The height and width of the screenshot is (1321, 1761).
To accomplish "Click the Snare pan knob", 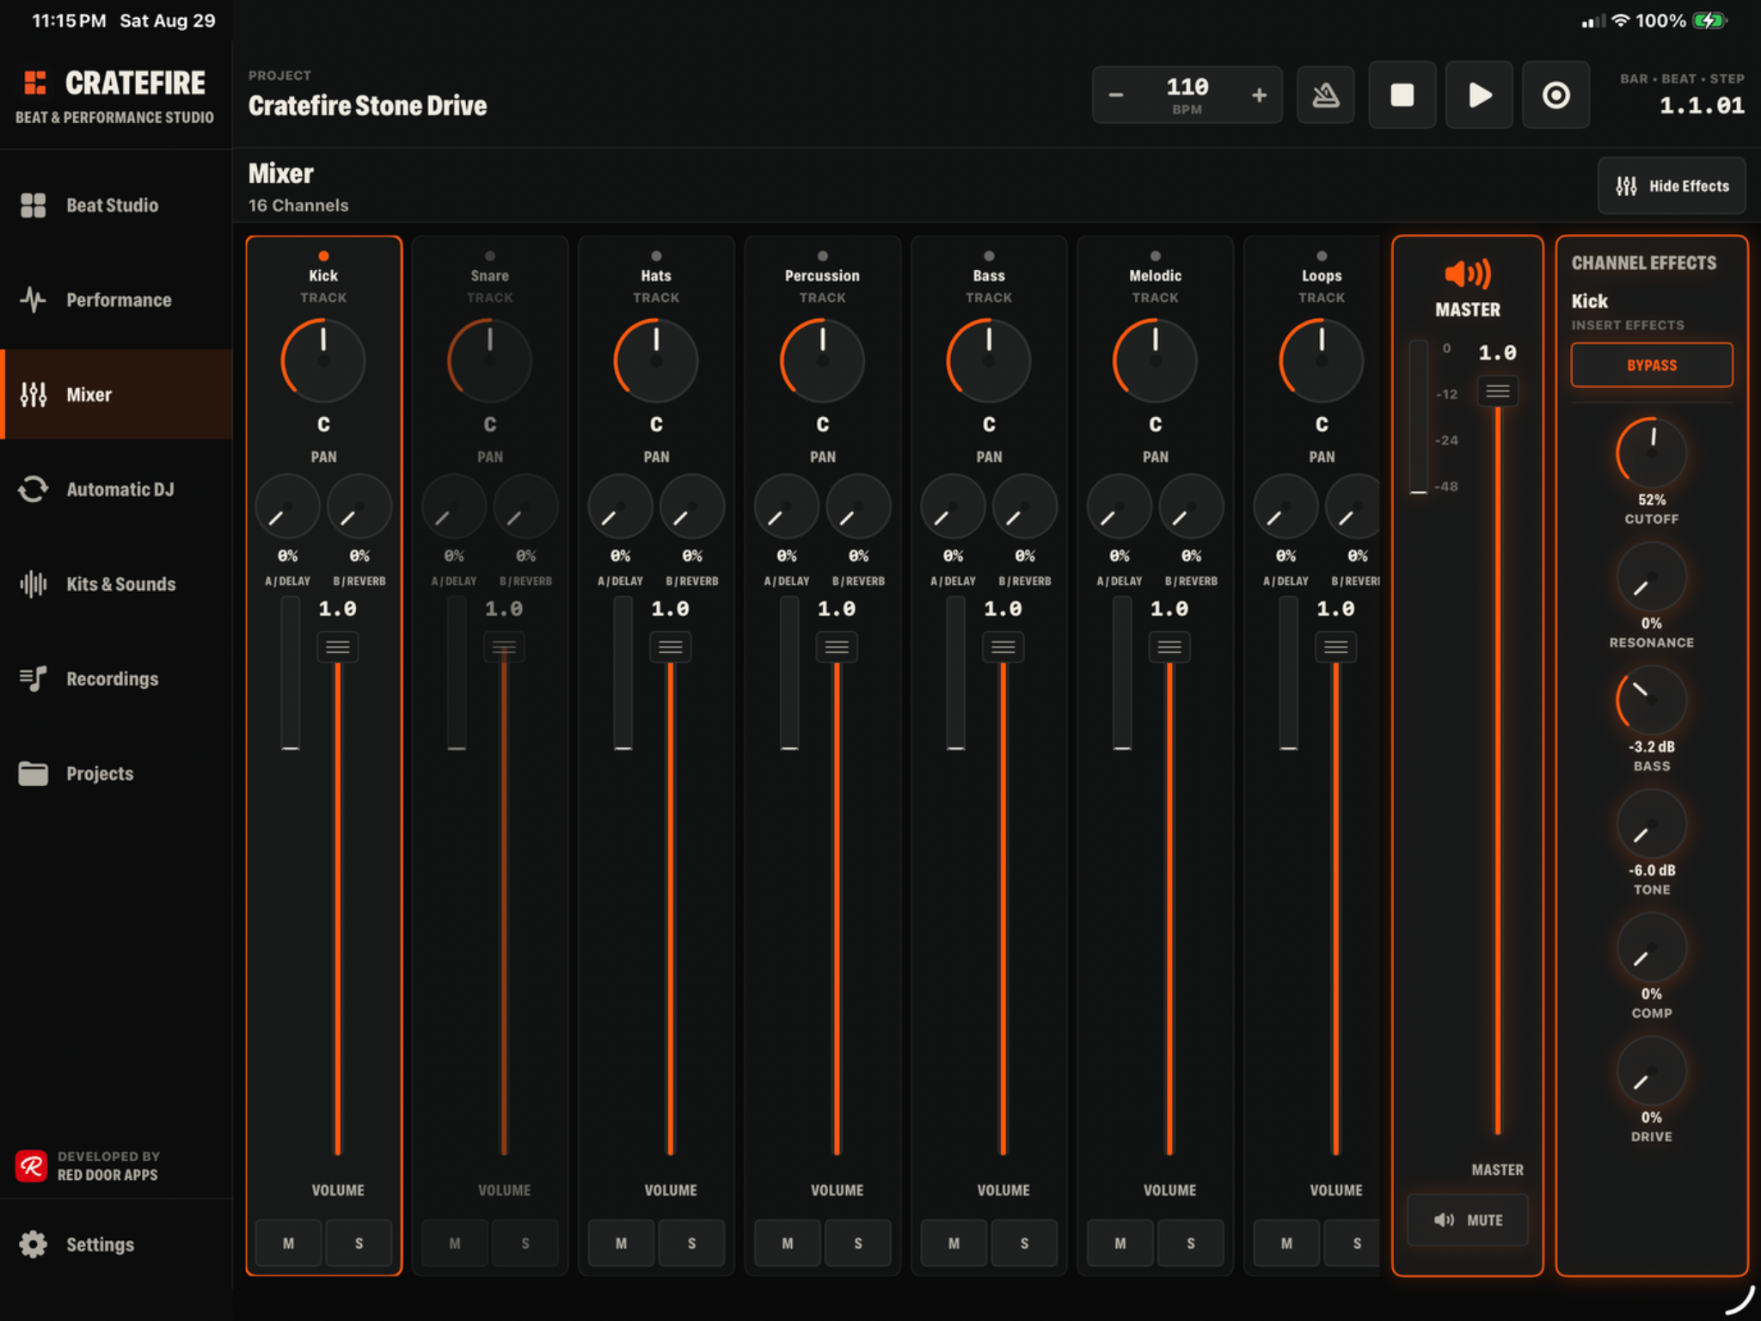I will [x=490, y=361].
